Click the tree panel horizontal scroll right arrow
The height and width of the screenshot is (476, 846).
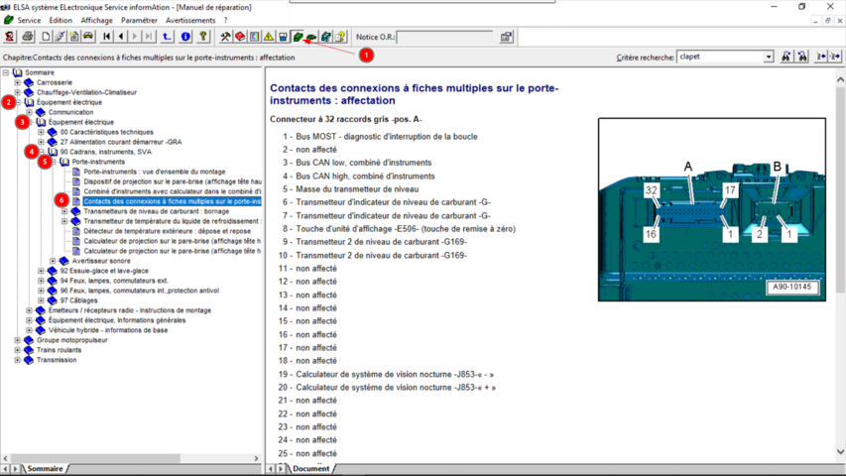click(x=256, y=458)
